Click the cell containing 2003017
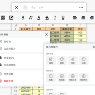The width and height of the screenshot is (95, 95). [x=26, y=91]
